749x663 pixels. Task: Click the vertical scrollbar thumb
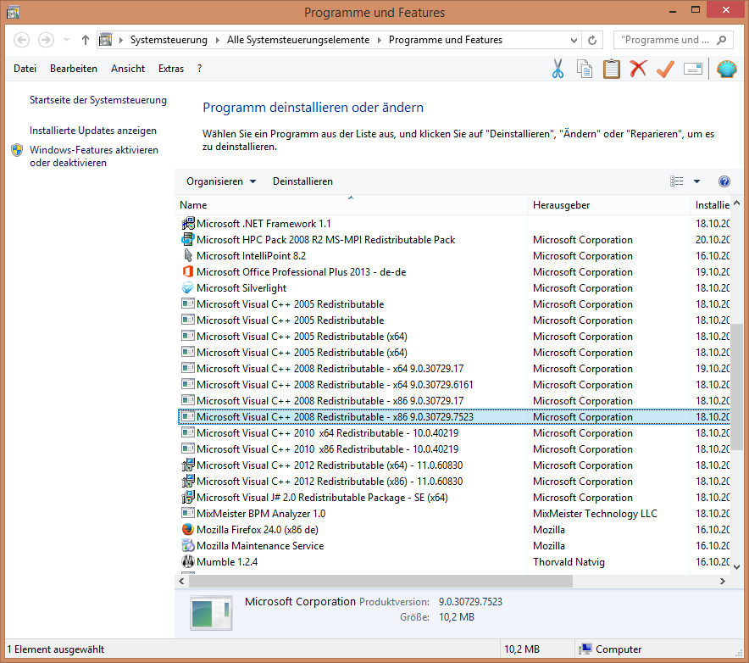coord(736,387)
